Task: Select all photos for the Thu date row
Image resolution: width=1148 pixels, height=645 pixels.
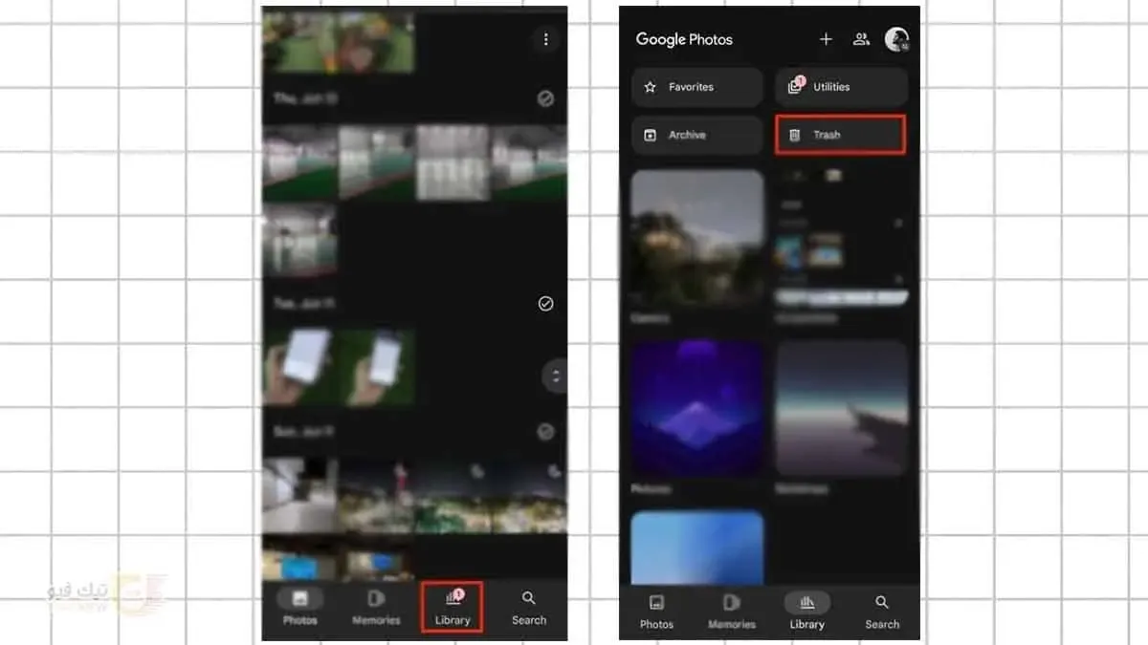Action: click(545, 98)
